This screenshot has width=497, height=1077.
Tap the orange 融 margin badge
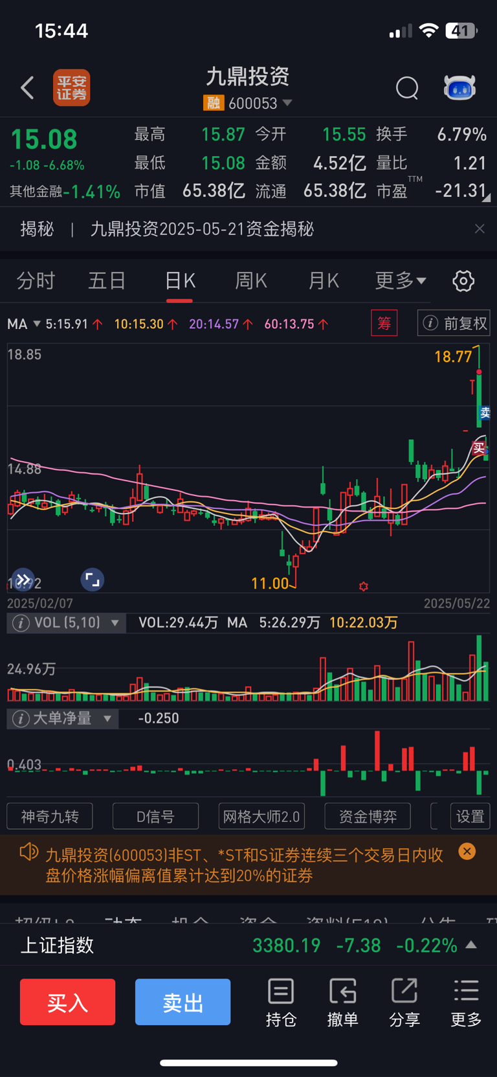[x=214, y=103]
